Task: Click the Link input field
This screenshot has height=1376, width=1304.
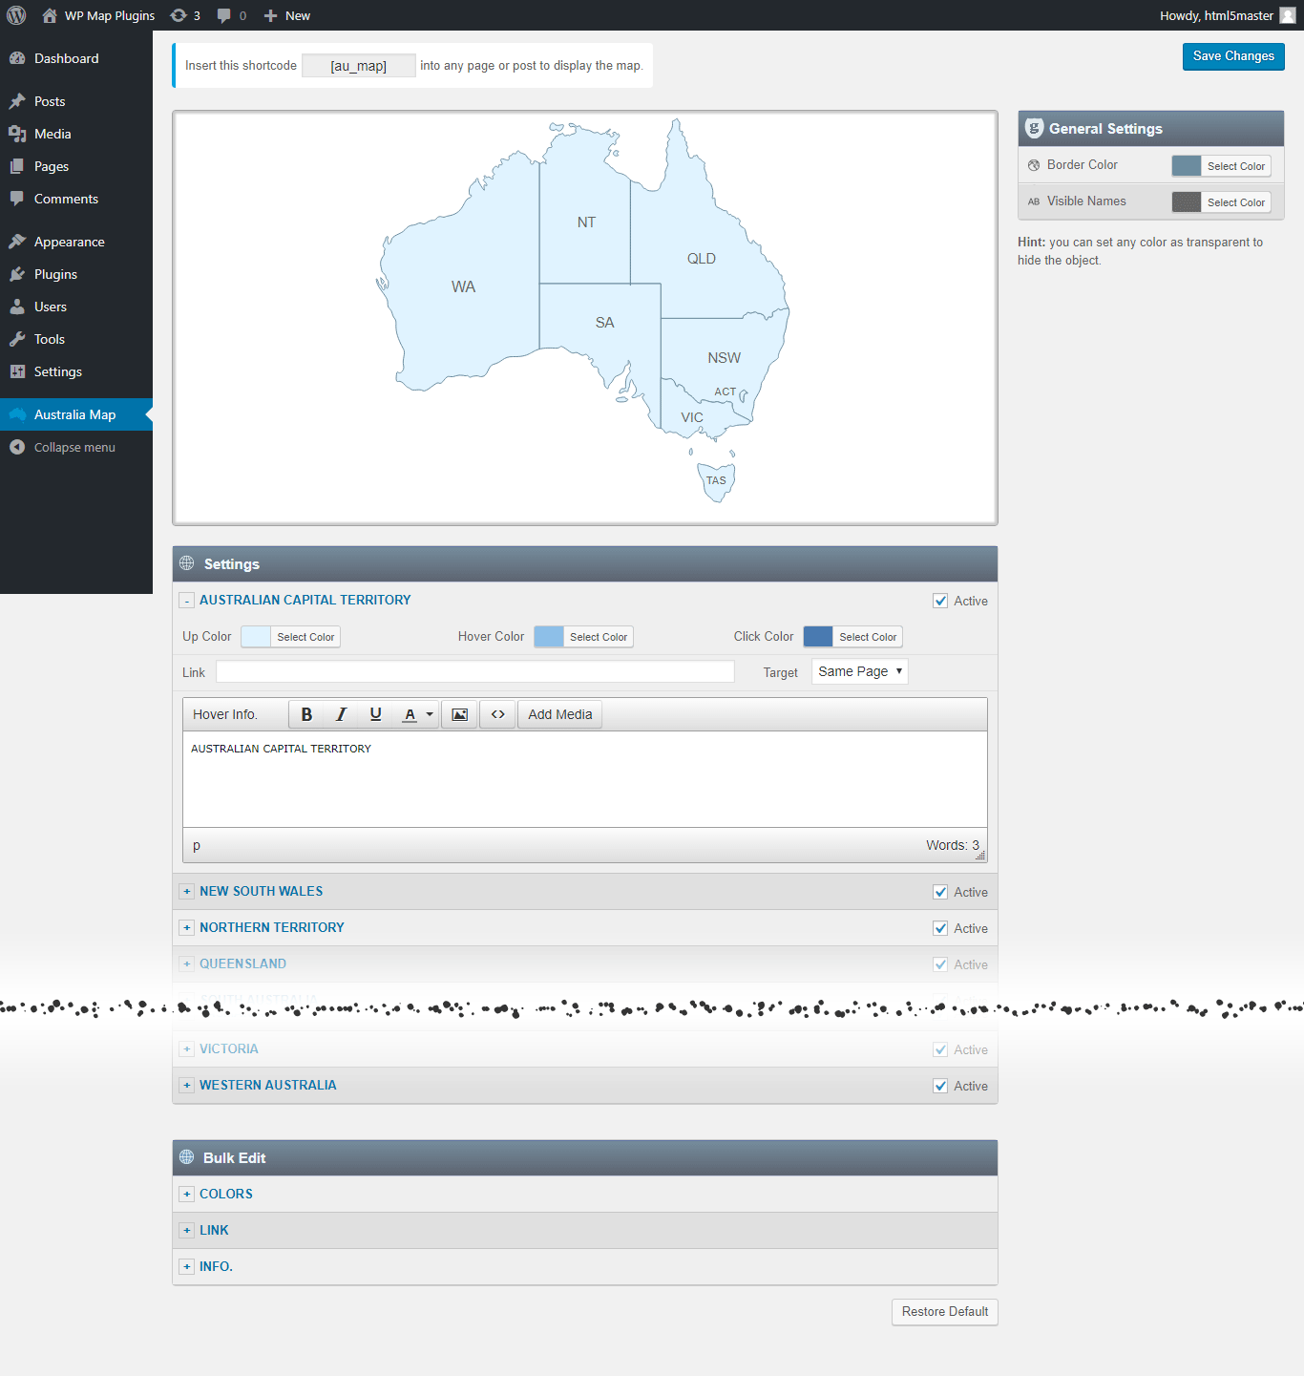Action: click(x=475, y=671)
